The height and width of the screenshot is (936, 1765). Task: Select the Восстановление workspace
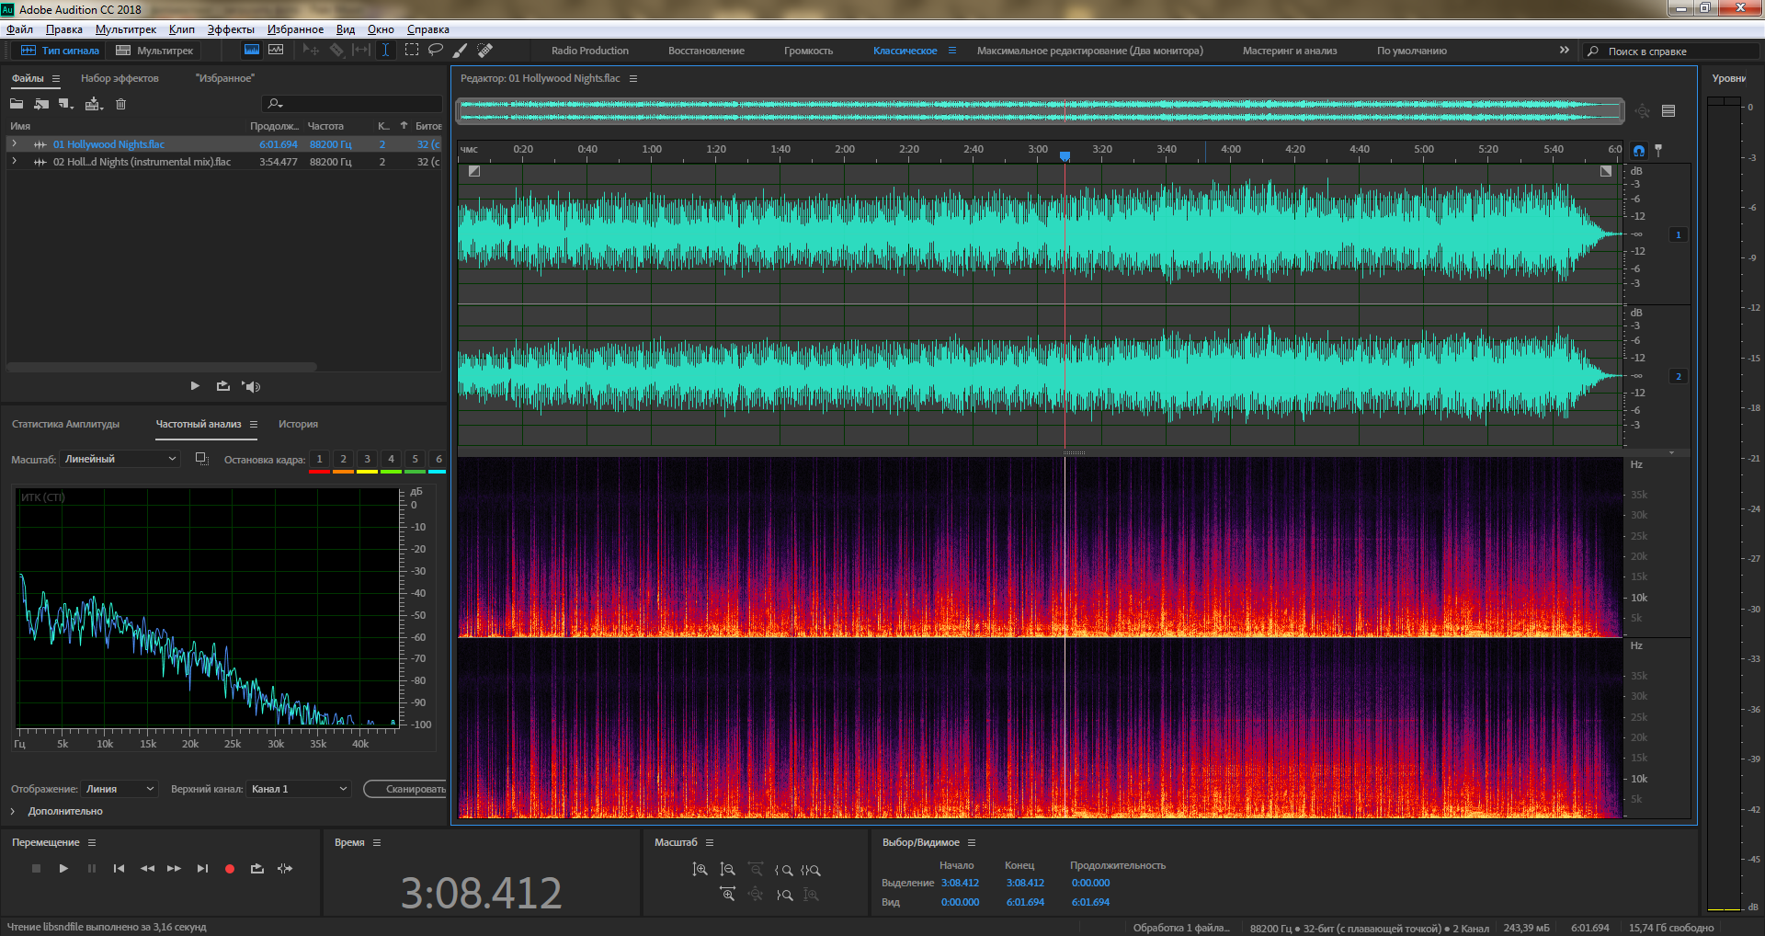click(x=706, y=51)
